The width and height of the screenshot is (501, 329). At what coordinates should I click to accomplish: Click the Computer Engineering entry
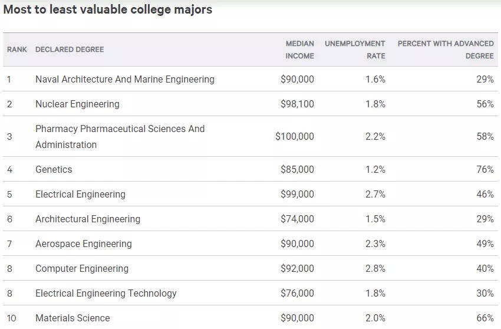point(82,268)
